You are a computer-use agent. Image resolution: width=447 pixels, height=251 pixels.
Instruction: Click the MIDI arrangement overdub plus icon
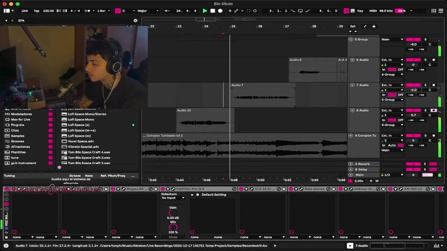(230, 11)
